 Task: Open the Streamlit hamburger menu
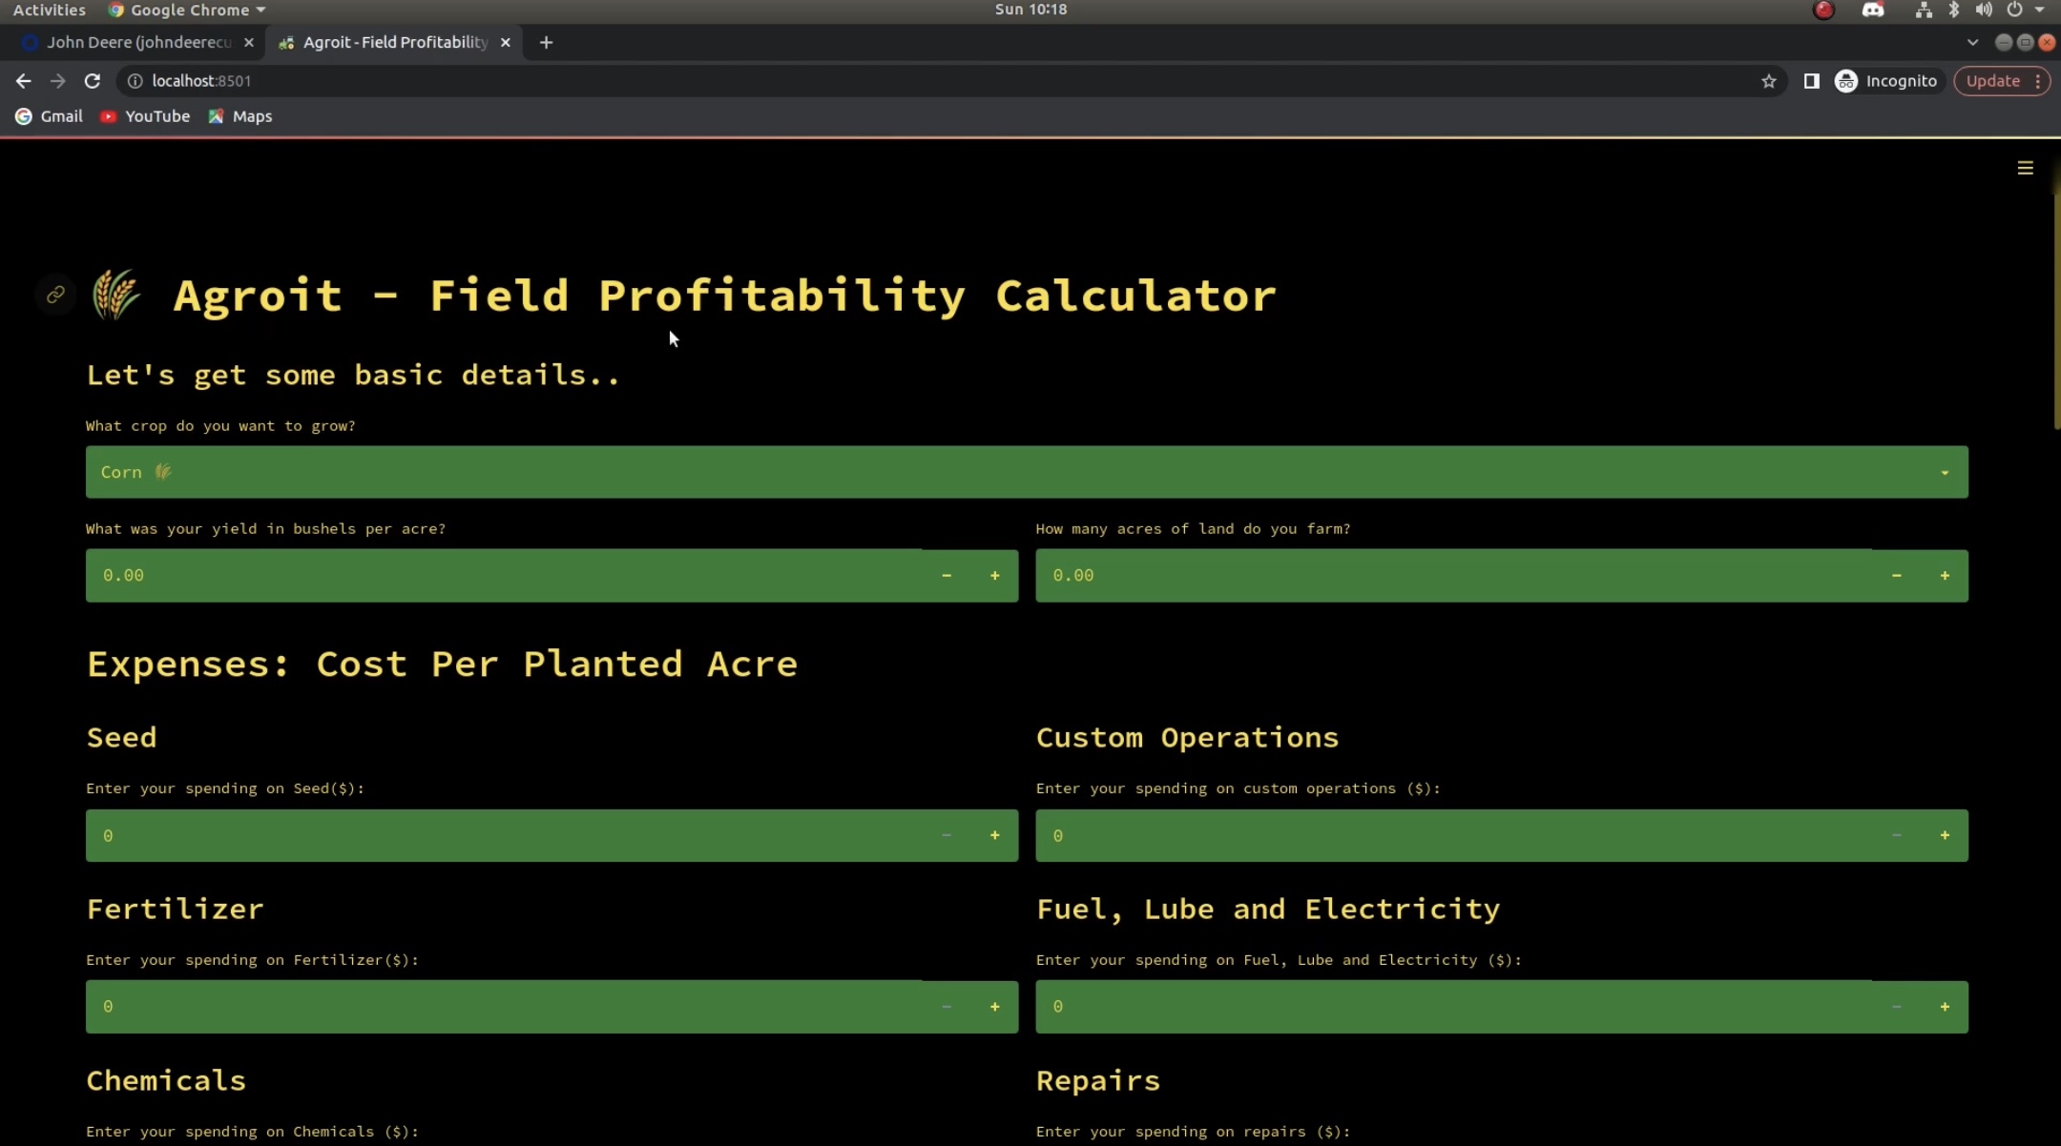click(2025, 168)
